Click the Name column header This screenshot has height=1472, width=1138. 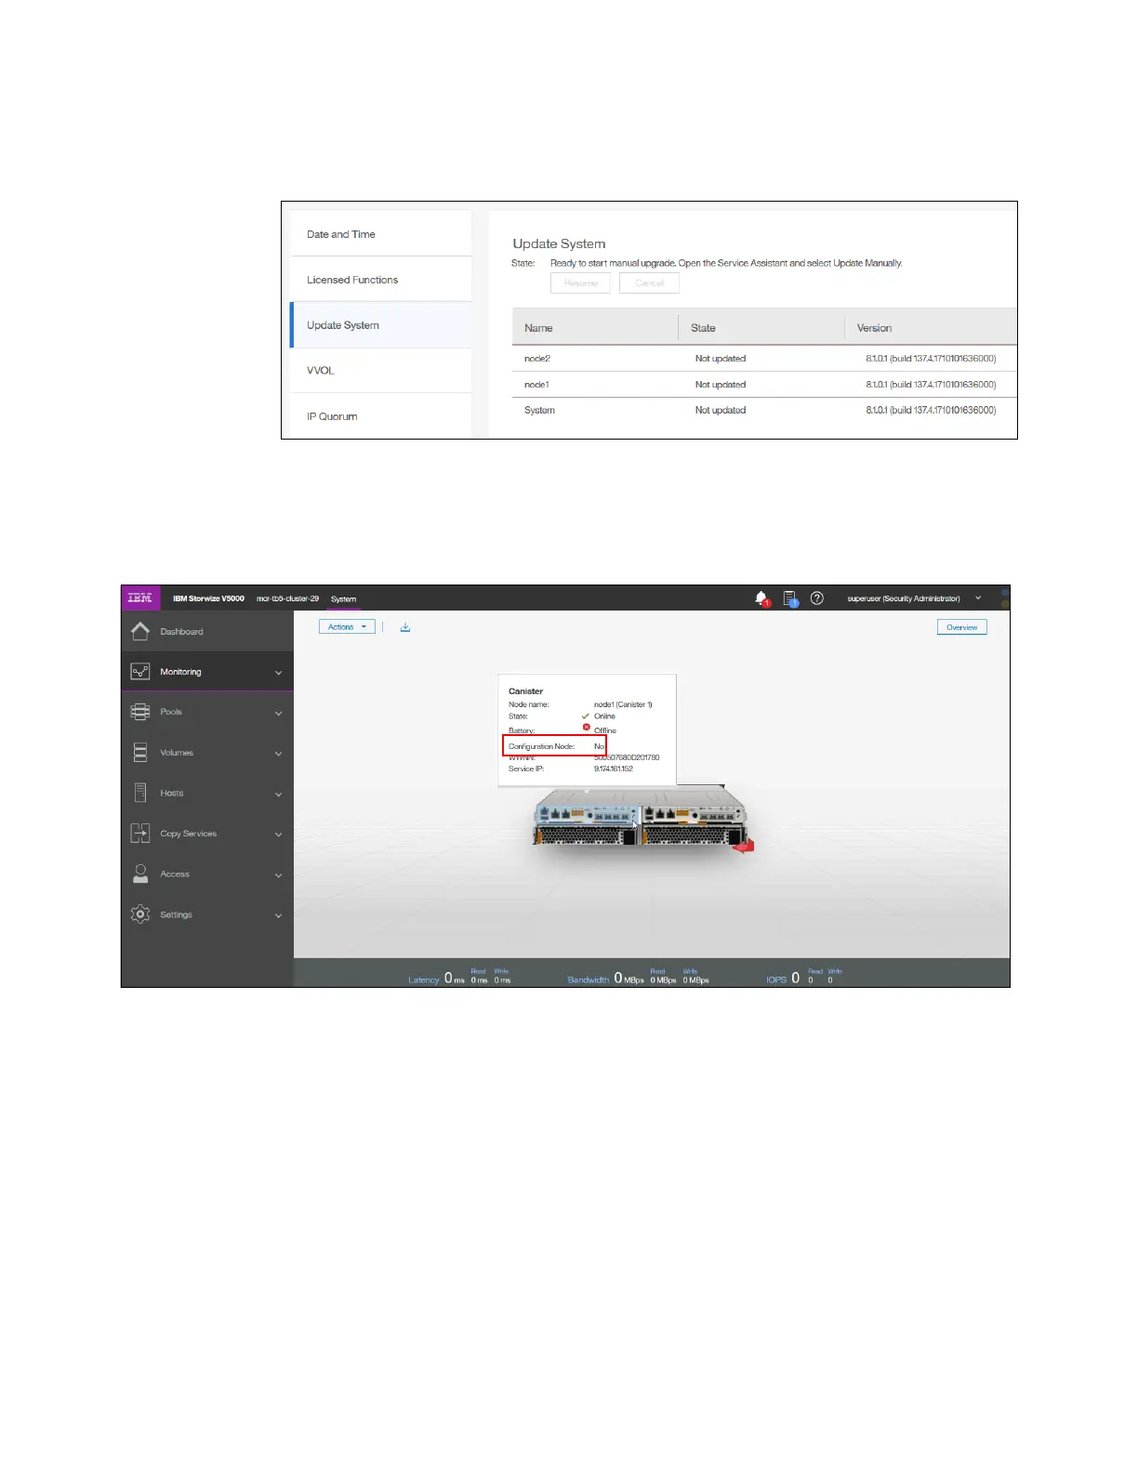click(x=595, y=328)
